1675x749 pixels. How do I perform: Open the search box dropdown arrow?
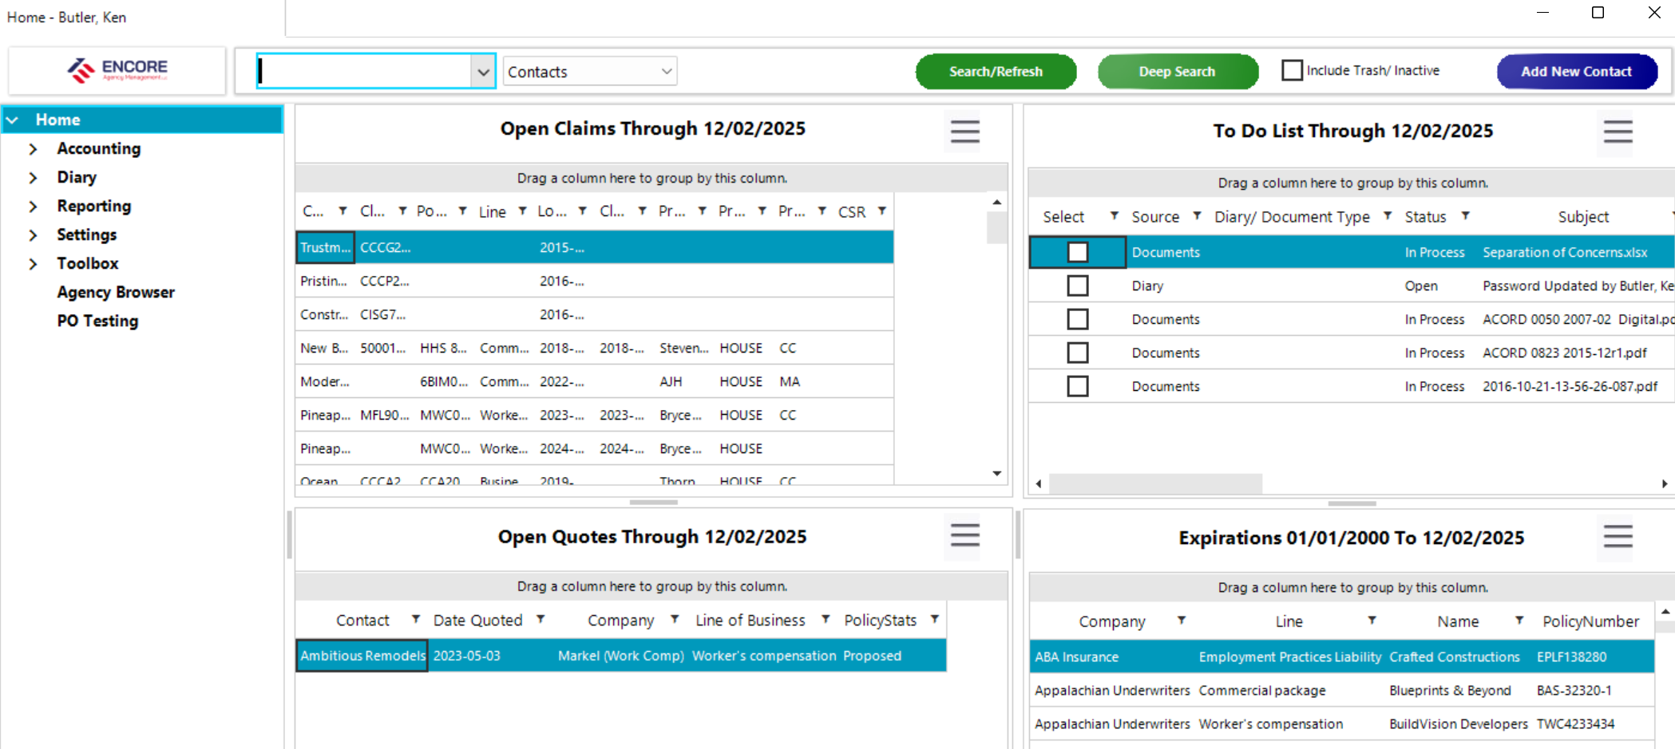click(483, 71)
